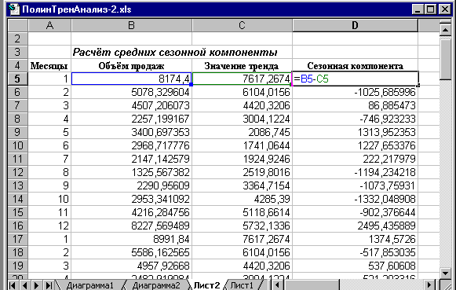Screen dimensions: 456x290
Task: Select the Лист2 sheet tab
Action: click(x=206, y=285)
